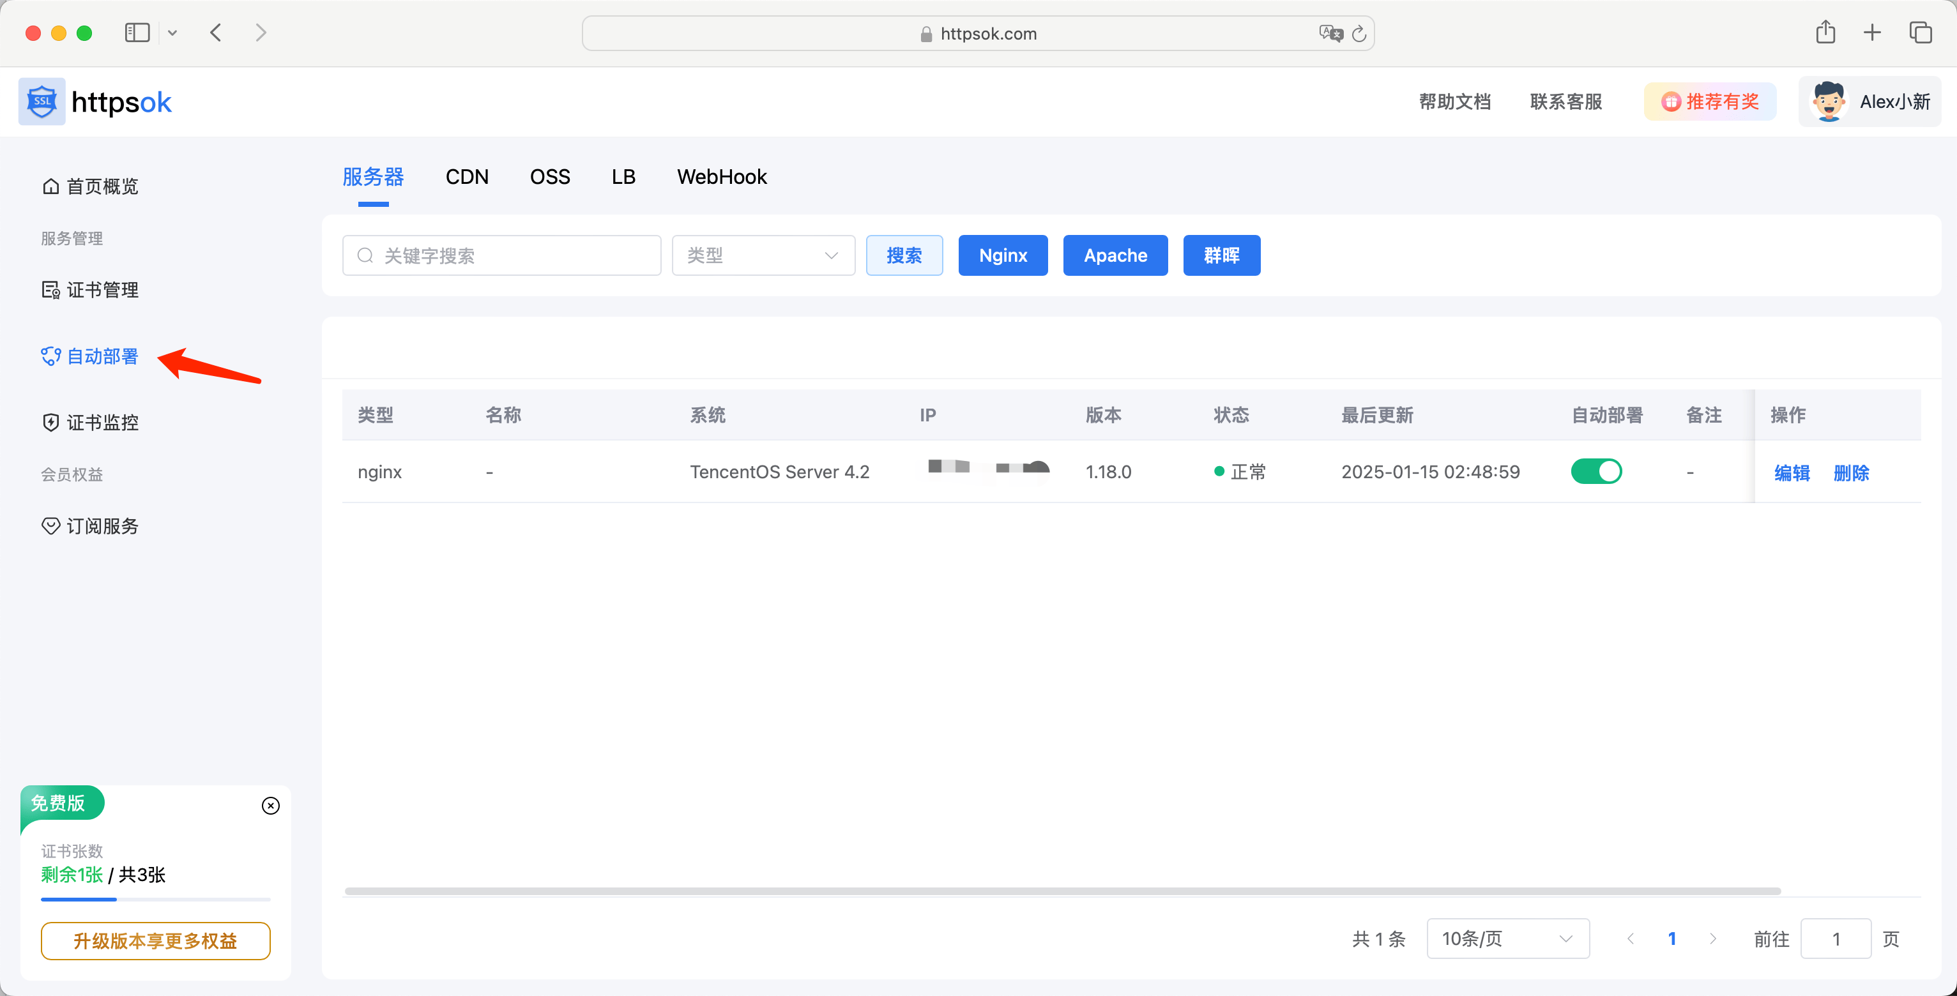The height and width of the screenshot is (996, 1957).
Task: Expand Safari sidebar options chevron
Action: (172, 33)
